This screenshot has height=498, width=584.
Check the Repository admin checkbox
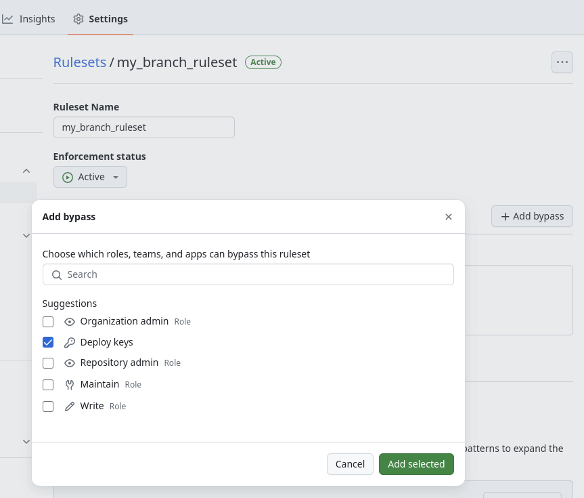tap(48, 363)
